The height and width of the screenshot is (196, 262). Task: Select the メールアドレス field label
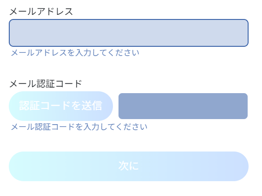coord(41,12)
